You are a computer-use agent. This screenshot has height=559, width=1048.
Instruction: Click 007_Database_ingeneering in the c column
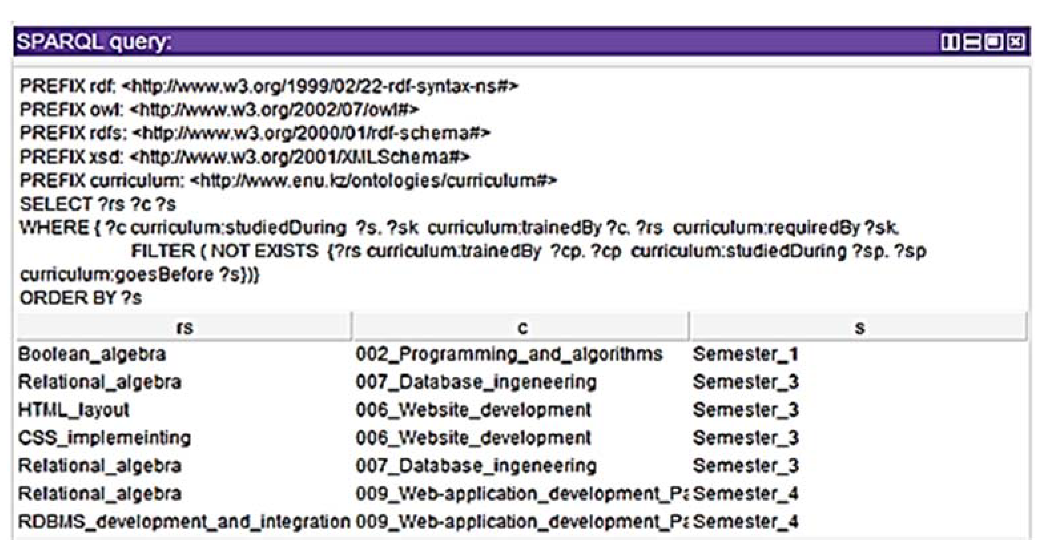[x=476, y=382]
